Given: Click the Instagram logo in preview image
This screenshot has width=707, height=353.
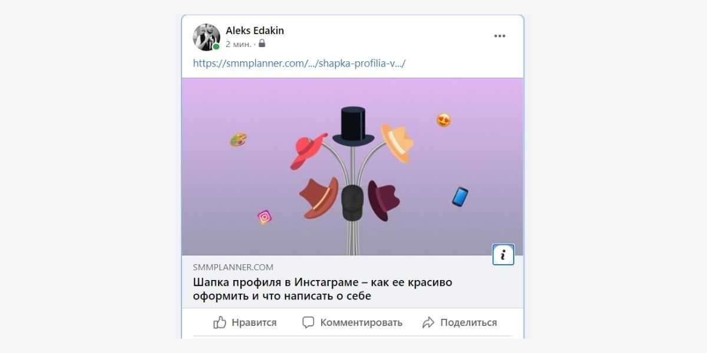Looking at the screenshot, I should [265, 217].
